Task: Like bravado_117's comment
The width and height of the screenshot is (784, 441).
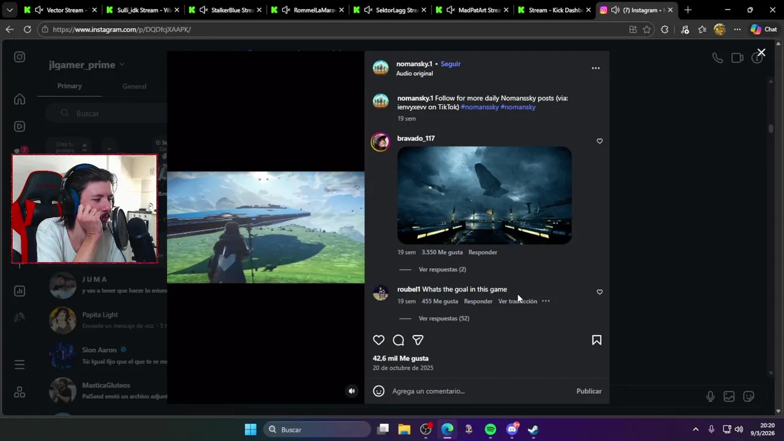Action: pyautogui.click(x=600, y=141)
